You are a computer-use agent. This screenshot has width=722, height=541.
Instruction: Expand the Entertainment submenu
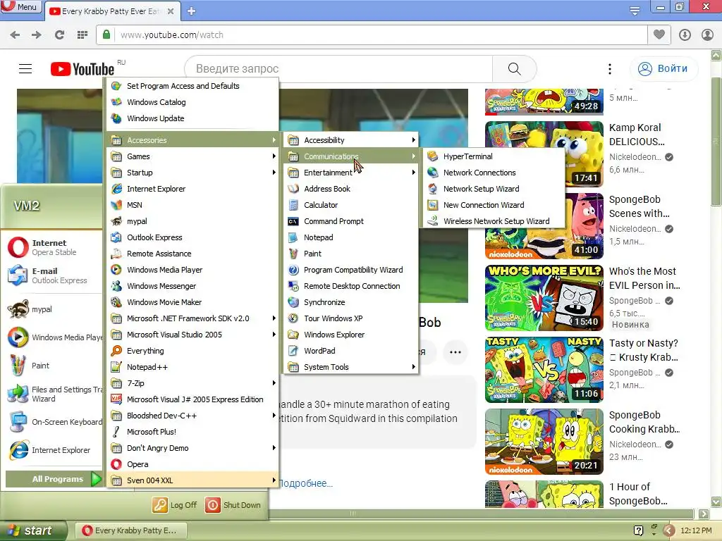tap(351, 173)
